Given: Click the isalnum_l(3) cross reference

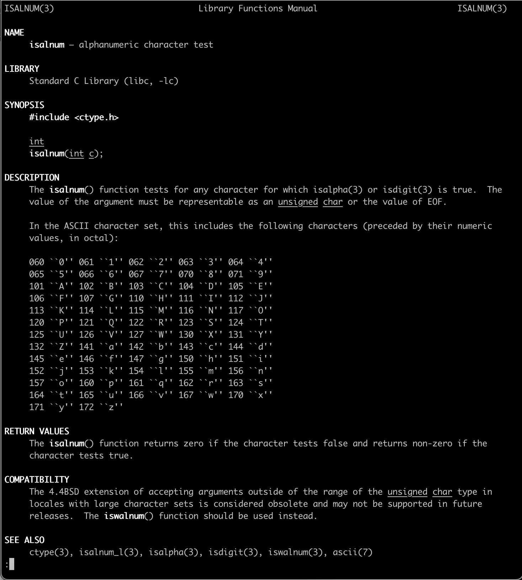Looking at the screenshot, I should (x=109, y=552).
